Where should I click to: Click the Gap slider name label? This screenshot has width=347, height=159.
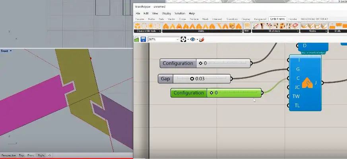click(x=165, y=79)
